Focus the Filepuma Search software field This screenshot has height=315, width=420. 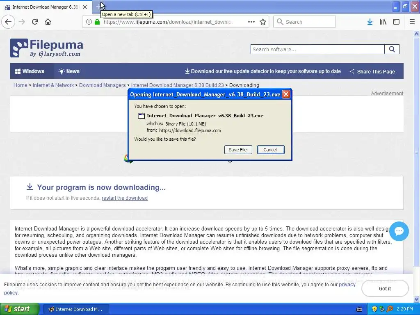click(x=317, y=49)
